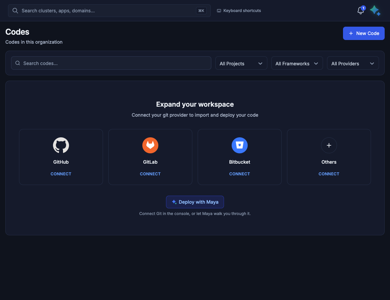
Task: Click 'Connect Git in the console' hint text
Action: [x=195, y=214]
